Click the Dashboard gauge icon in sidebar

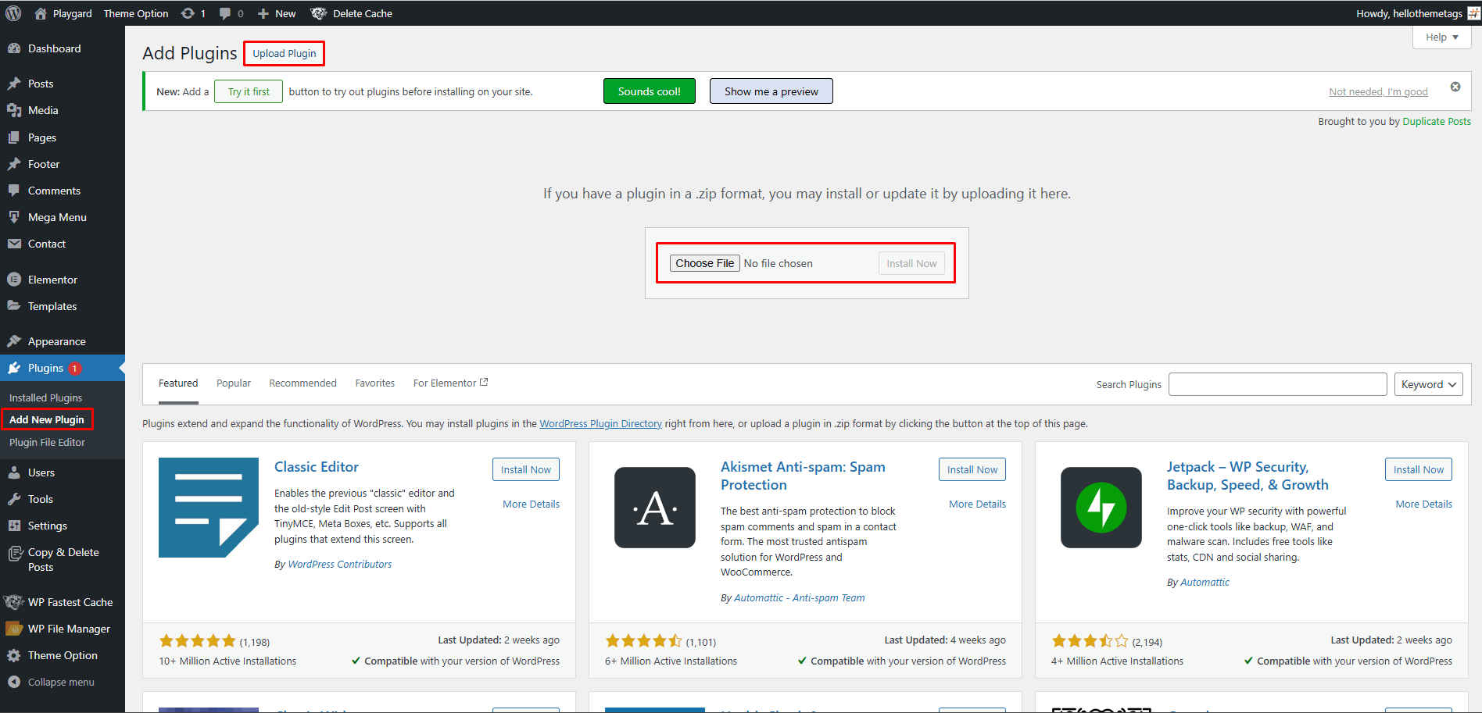14,48
